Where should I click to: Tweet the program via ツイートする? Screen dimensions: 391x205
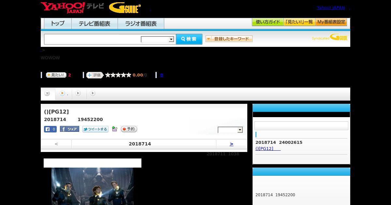tap(95, 129)
